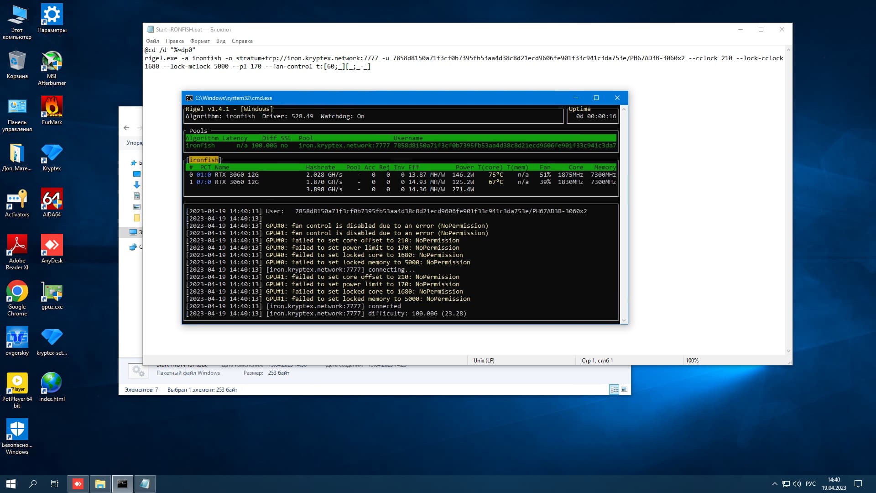Launch FurMark from the desktop

click(52, 111)
